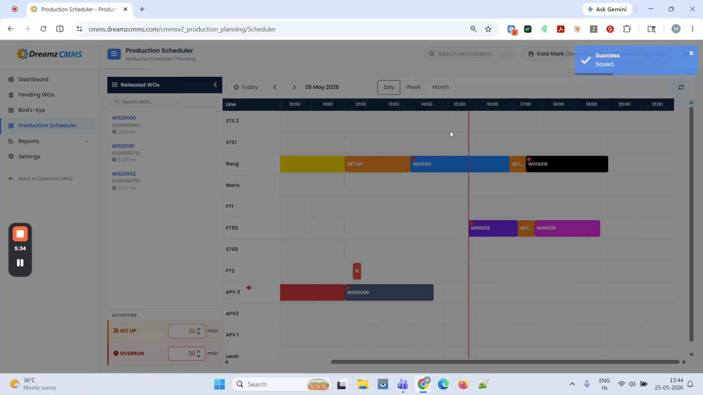Open a new browser tab
The image size is (703, 395).
[x=142, y=9]
